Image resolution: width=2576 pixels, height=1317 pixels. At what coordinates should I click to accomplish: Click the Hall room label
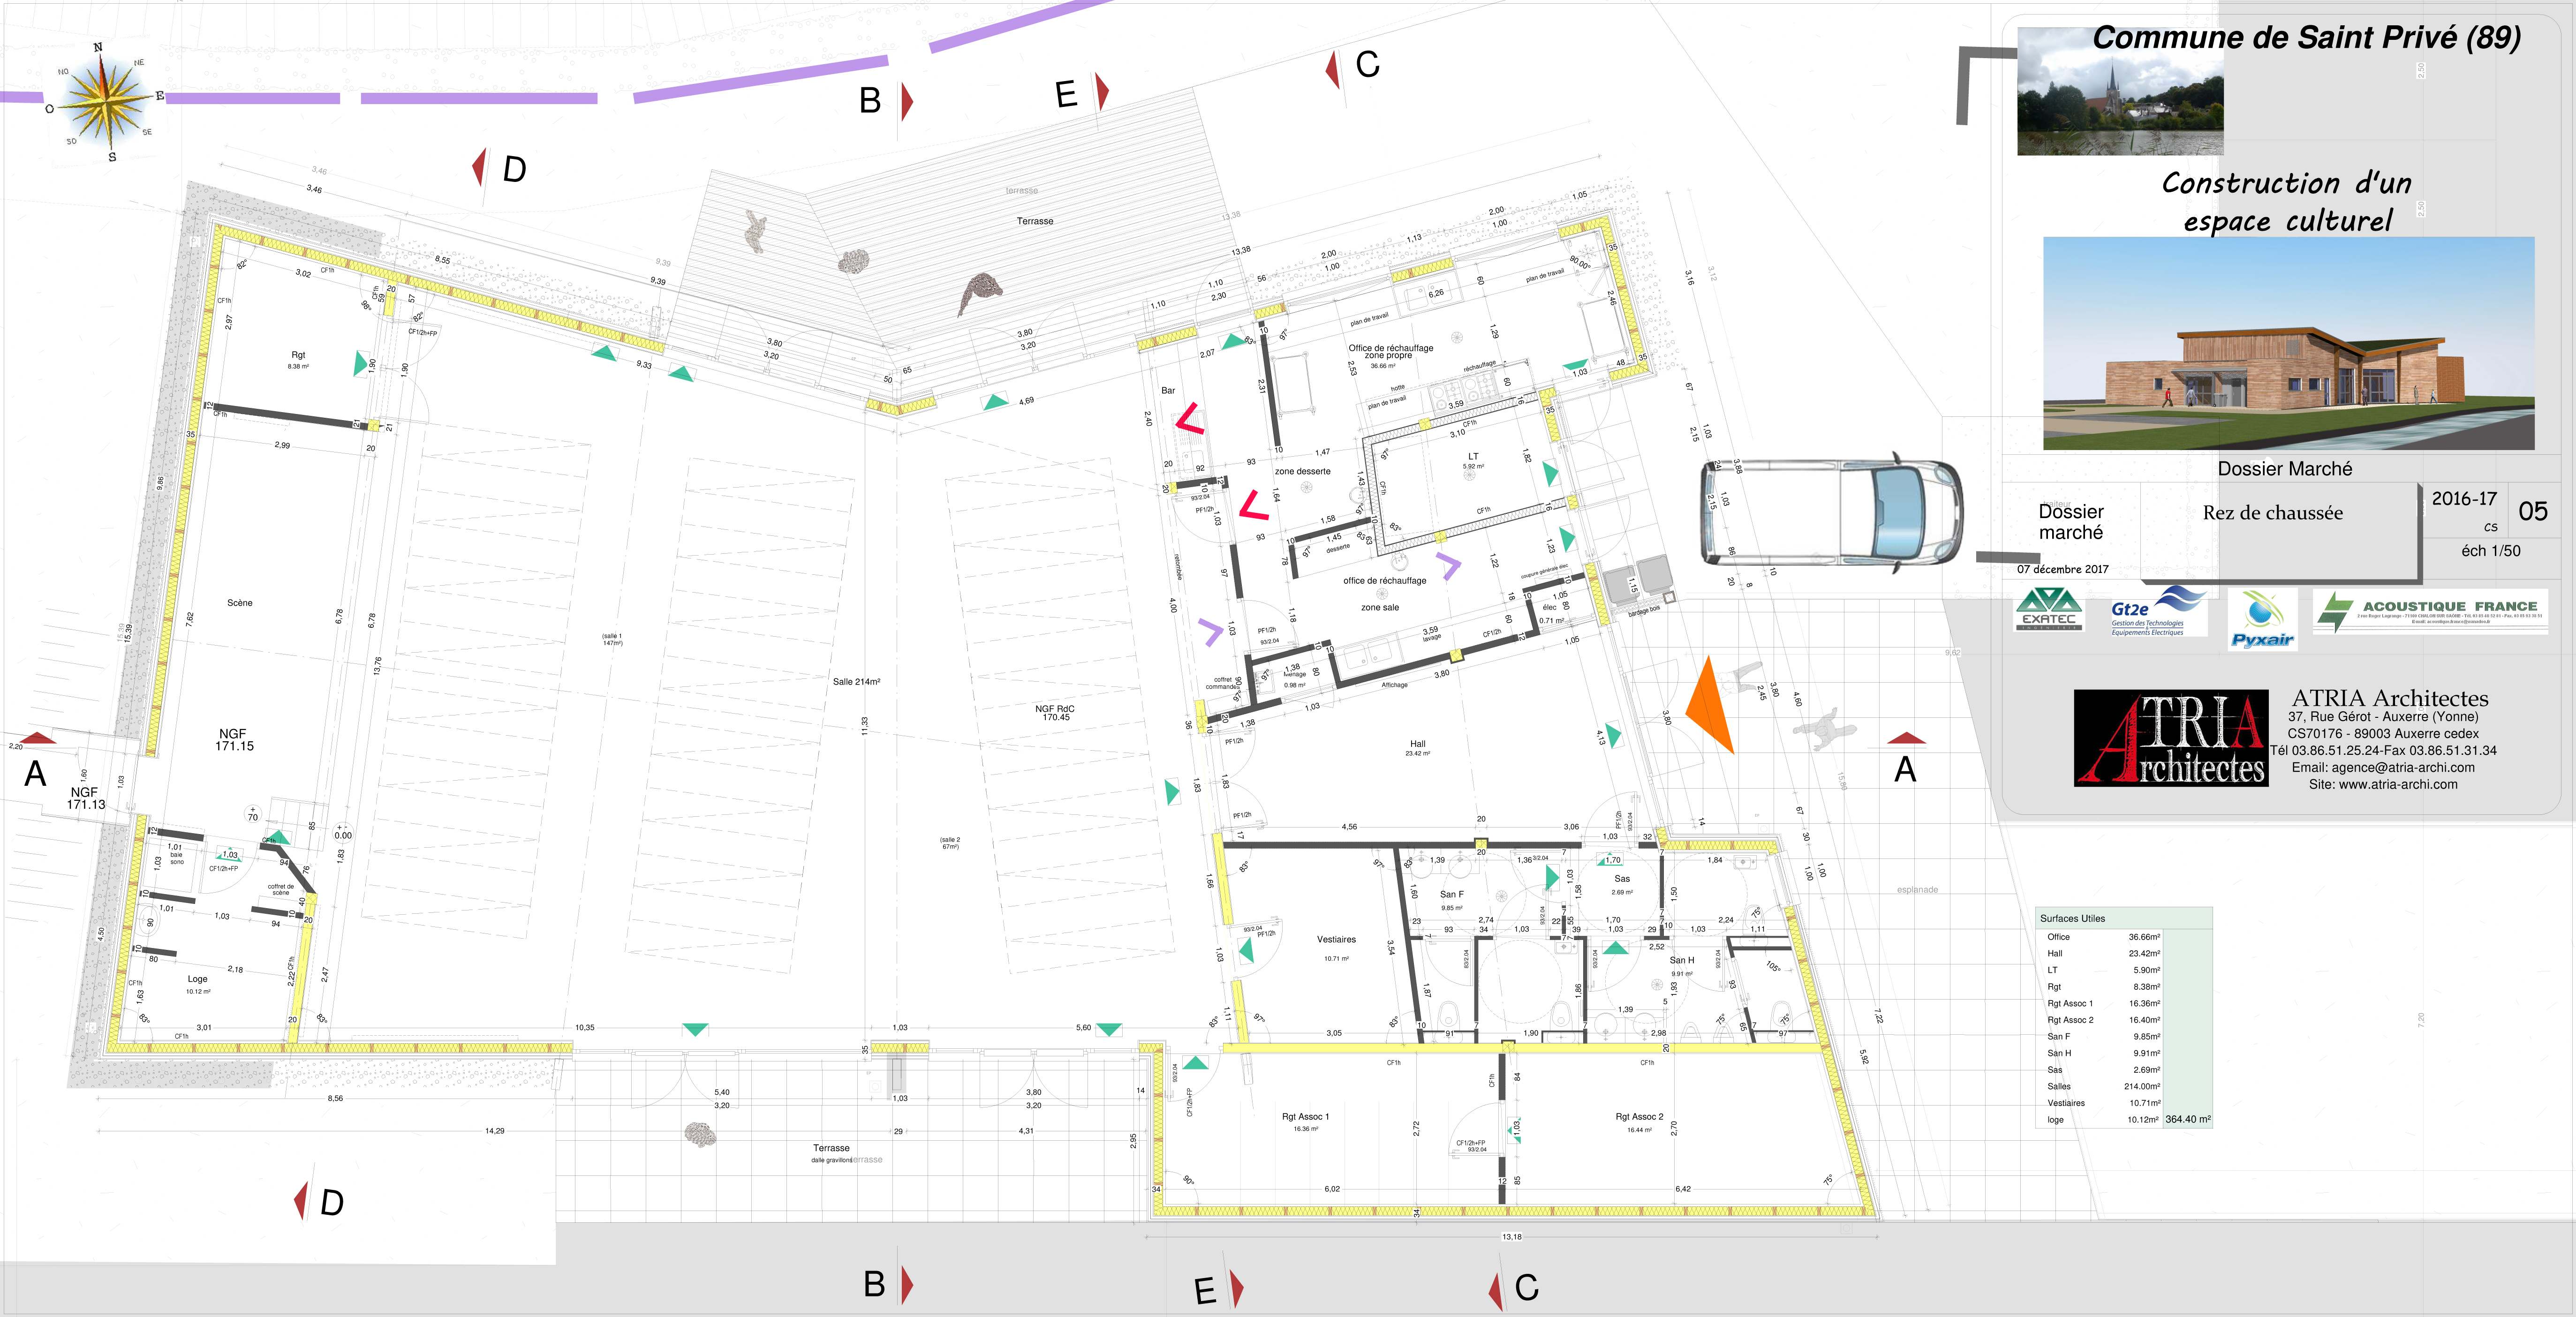(1417, 744)
